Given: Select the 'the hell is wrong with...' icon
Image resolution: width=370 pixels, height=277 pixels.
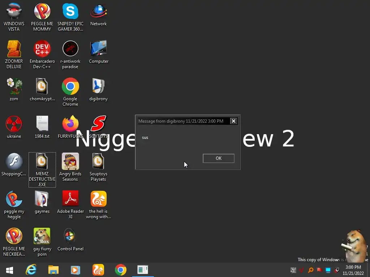Looking at the screenshot, I should 98,205.
